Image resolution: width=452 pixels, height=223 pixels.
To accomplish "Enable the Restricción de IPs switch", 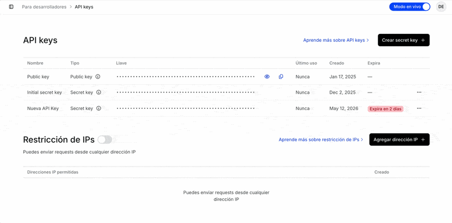I will pos(105,140).
